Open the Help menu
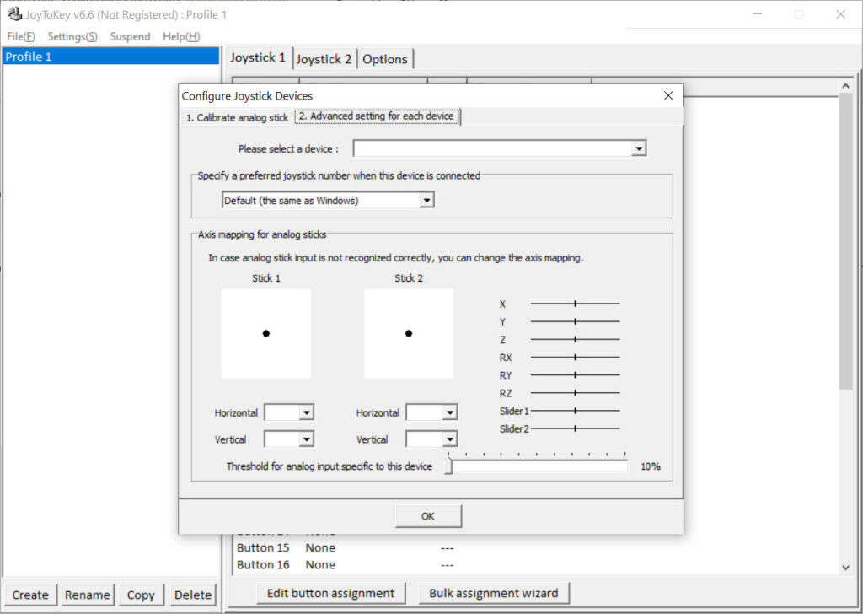Viewport: 863px width, 614px height. point(181,36)
